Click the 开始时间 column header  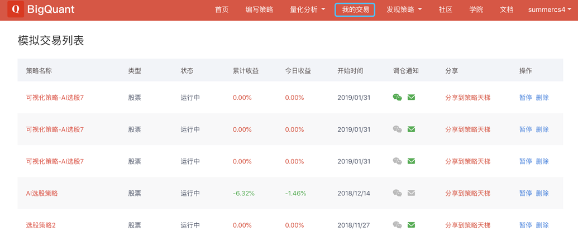[350, 71]
